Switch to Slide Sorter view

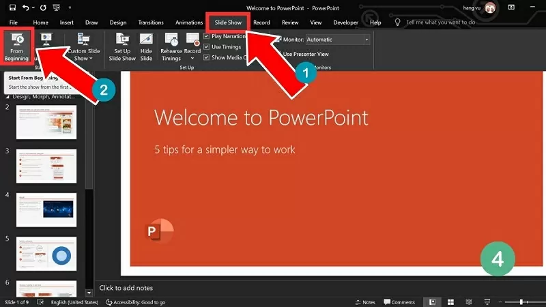coord(450,302)
